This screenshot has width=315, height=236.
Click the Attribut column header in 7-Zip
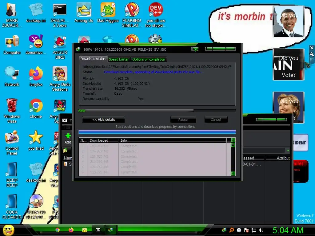point(278,158)
